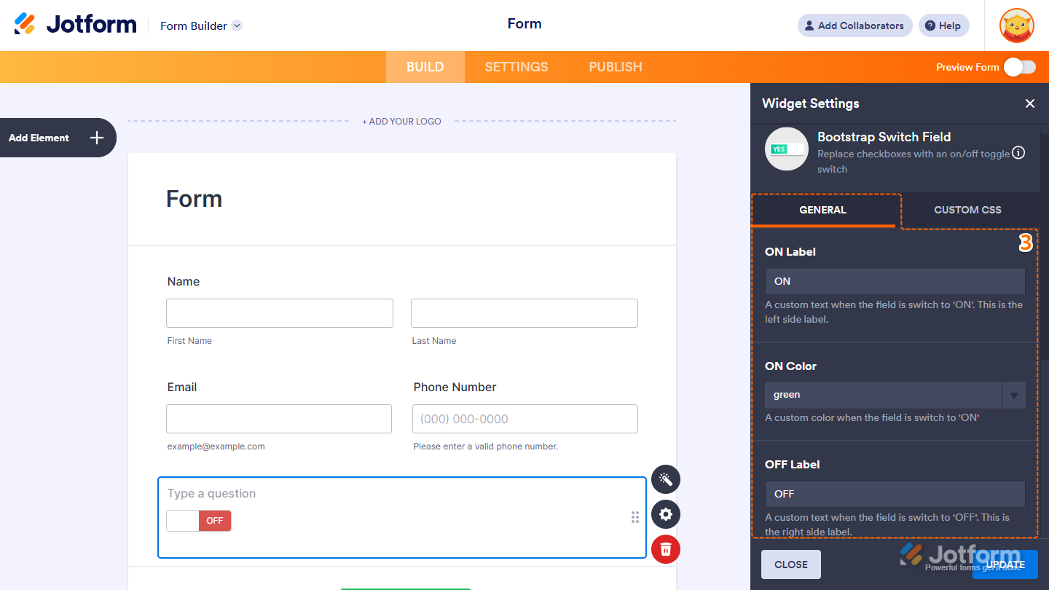Open the PUBLISH tab

(615, 66)
